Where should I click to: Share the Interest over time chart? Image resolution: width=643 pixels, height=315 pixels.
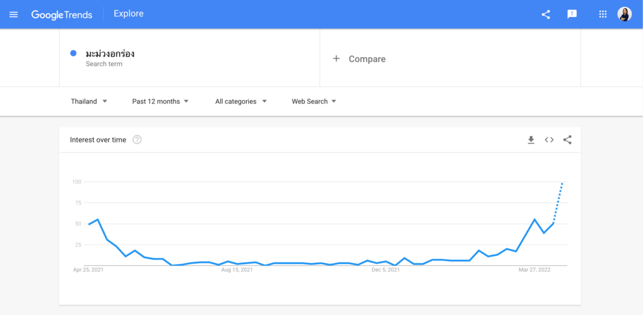[567, 140]
